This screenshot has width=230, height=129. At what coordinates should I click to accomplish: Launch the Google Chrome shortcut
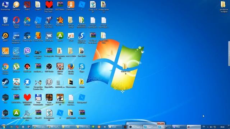(5, 69)
